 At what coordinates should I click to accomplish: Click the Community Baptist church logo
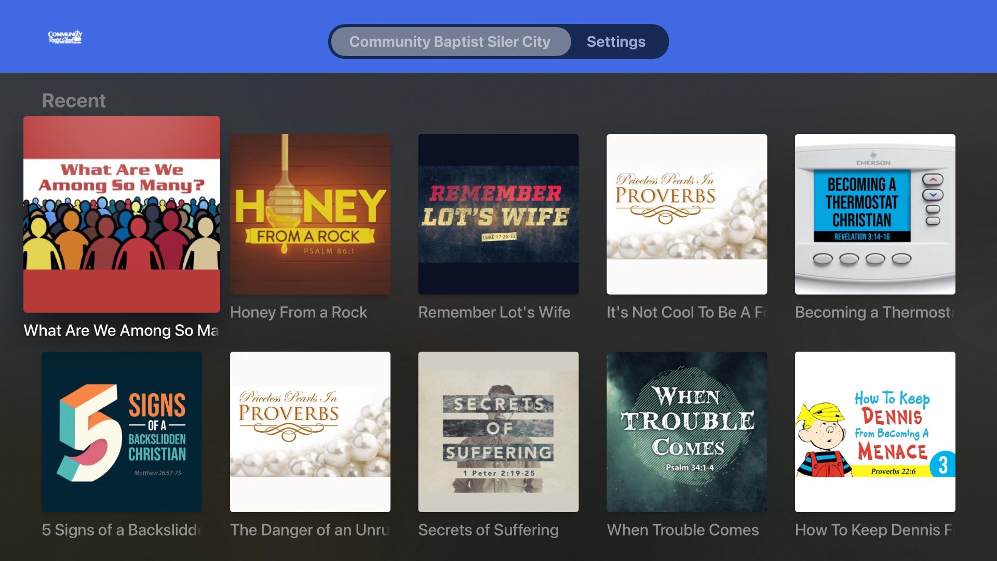(x=65, y=37)
